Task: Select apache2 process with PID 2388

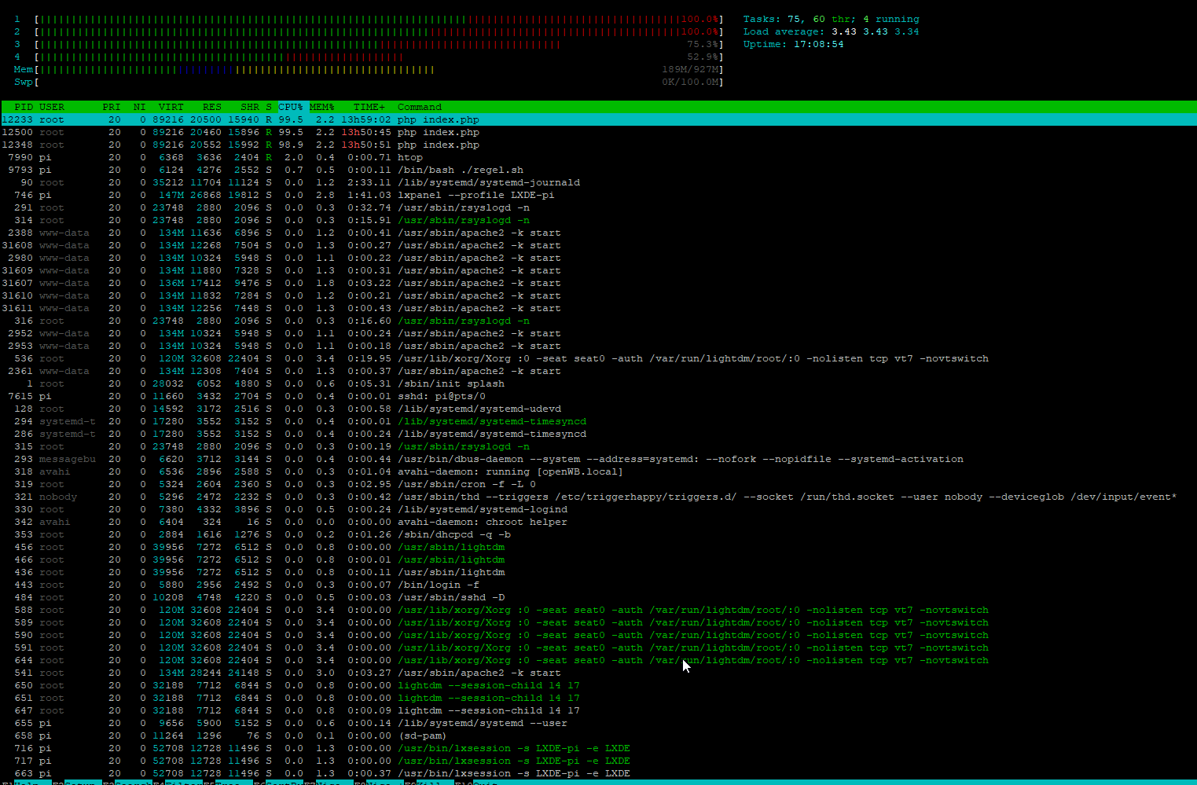Action: (598, 233)
